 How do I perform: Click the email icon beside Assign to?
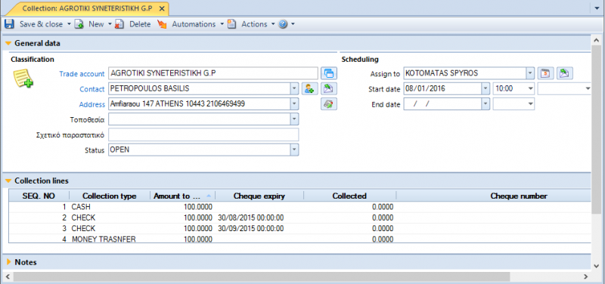(564, 73)
